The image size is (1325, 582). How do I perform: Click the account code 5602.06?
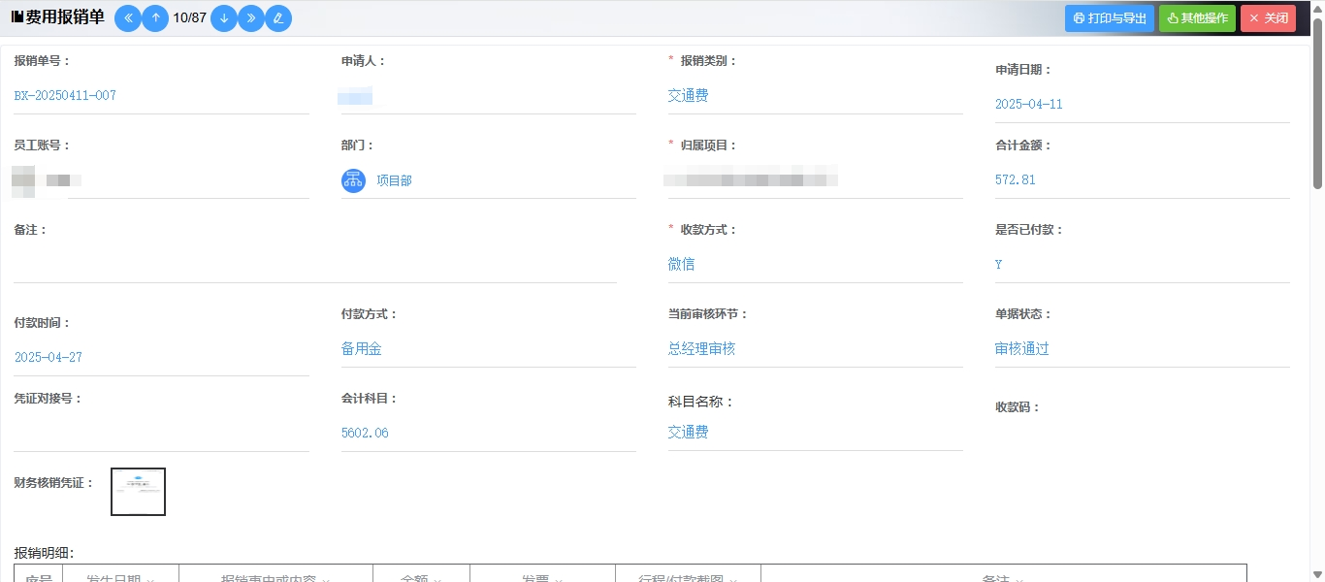coord(365,434)
